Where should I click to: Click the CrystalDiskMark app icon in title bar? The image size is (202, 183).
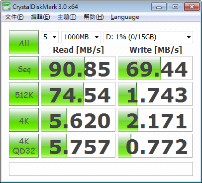pyautogui.click(x=6, y=6)
